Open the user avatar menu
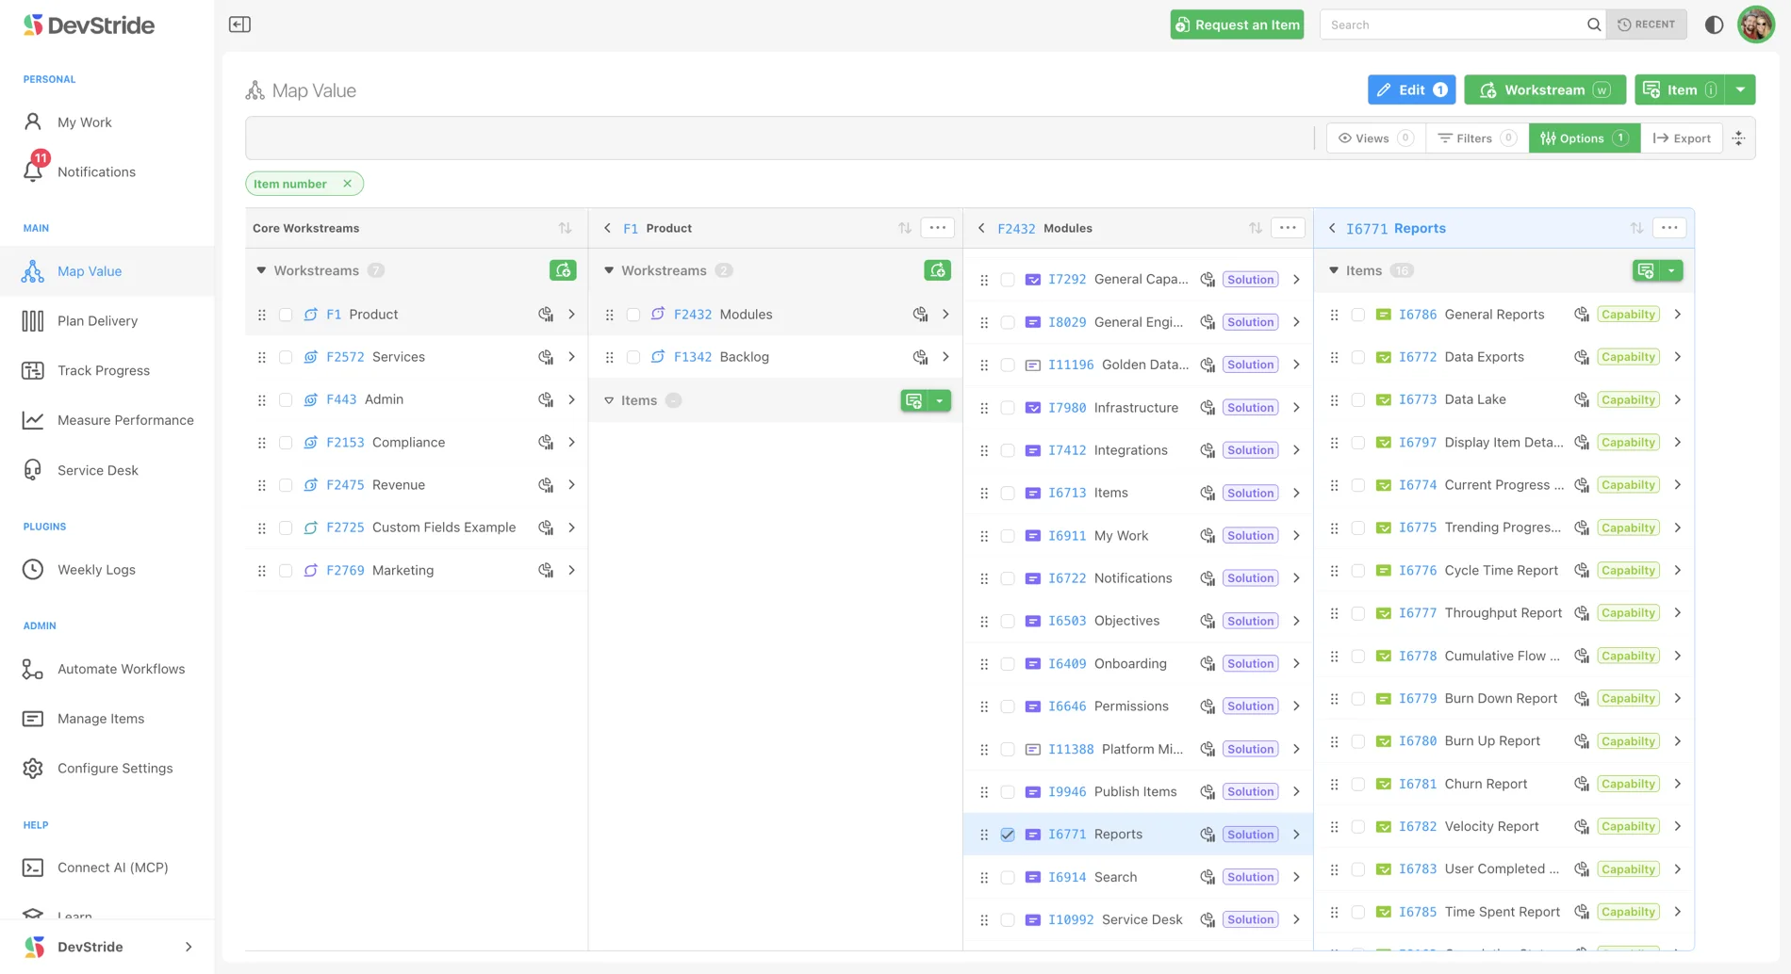The width and height of the screenshot is (1791, 974). point(1755,24)
